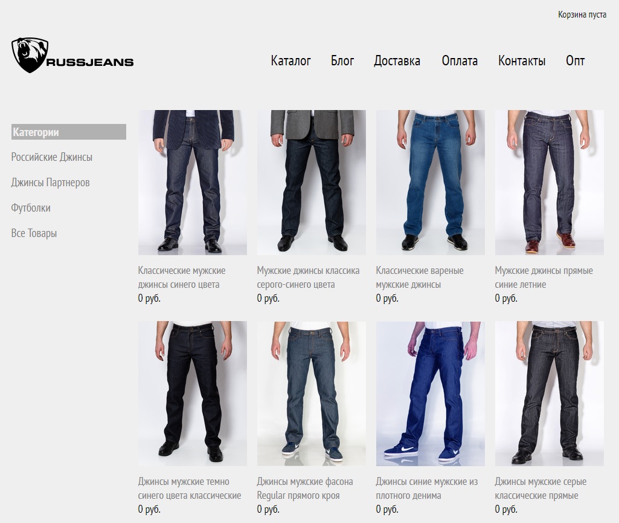619x523 pixels.
Task: Select the Российские Джинсы category
Action: [52, 157]
